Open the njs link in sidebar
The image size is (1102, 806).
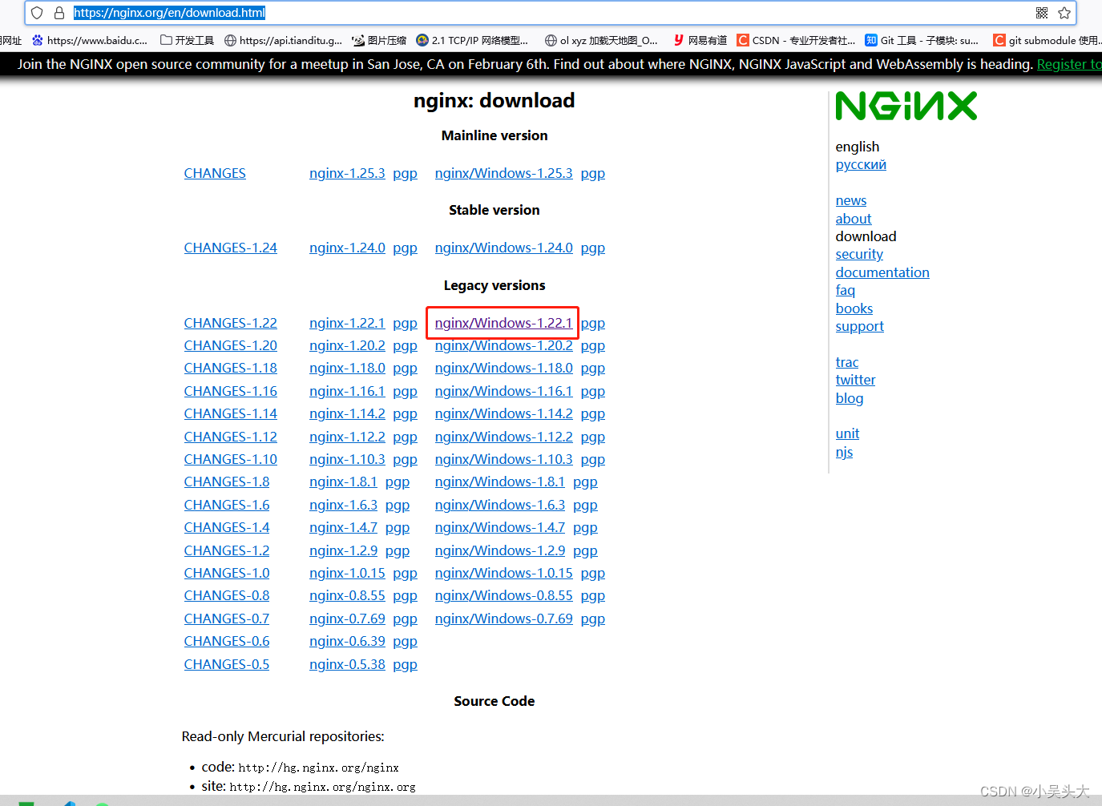pos(844,452)
